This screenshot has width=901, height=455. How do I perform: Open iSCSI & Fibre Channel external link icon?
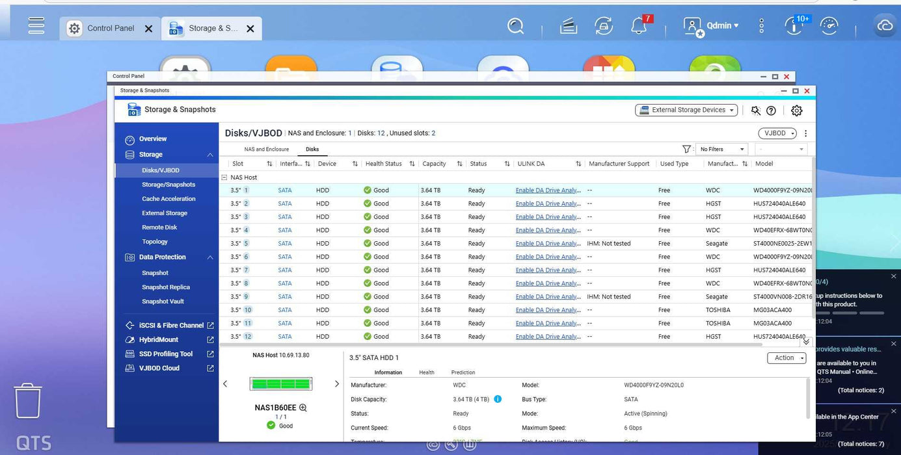(210, 326)
